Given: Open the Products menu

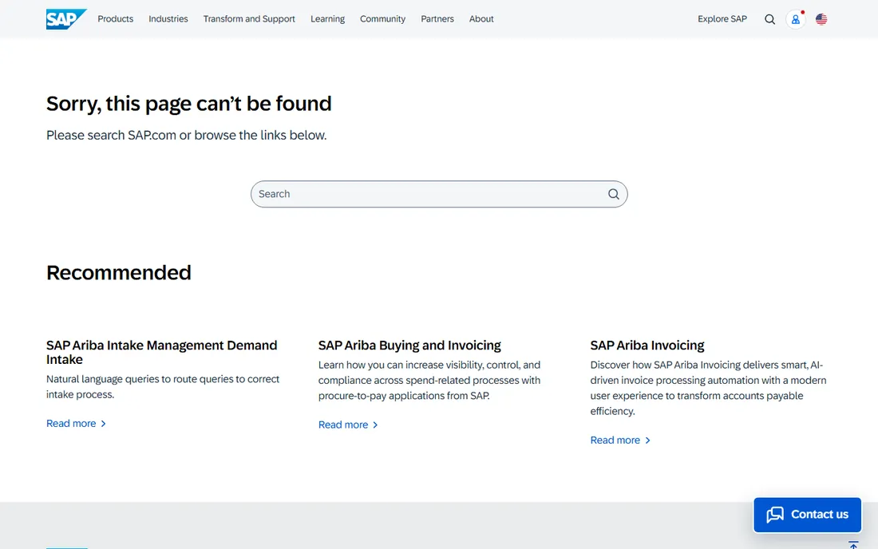Looking at the screenshot, I should pyautogui.click(x=116, y=19).
